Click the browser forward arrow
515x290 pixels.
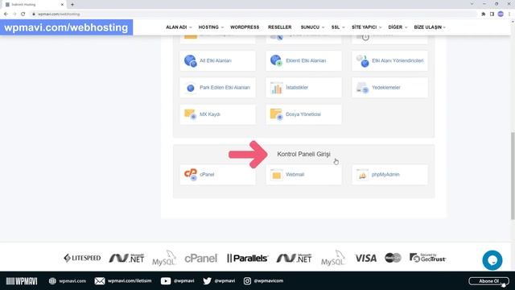[x=14, y=14]
